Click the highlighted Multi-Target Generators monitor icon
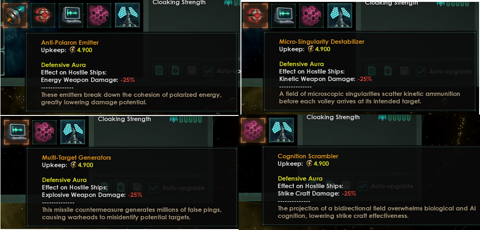Screen dimensions: 480x230 (x=16, y=132)
